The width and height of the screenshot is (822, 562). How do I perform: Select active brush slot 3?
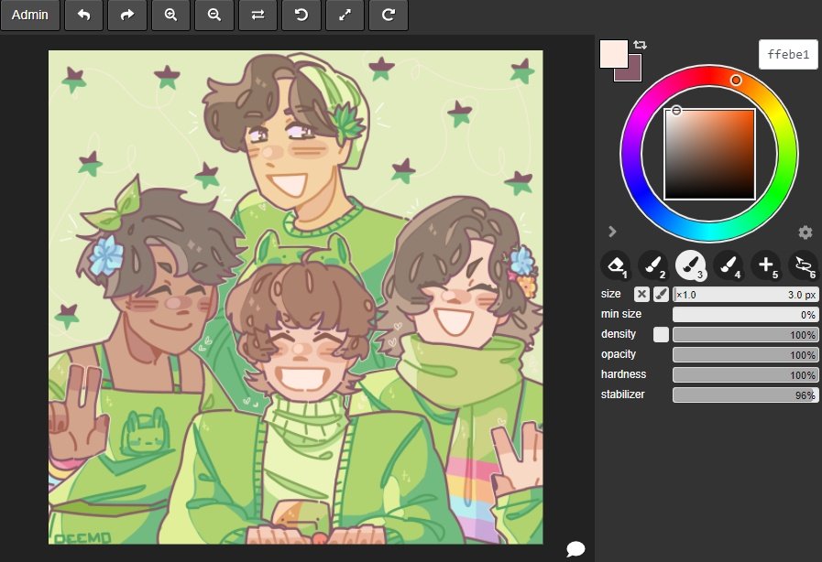pyautogui.click(x=690, y=265)
